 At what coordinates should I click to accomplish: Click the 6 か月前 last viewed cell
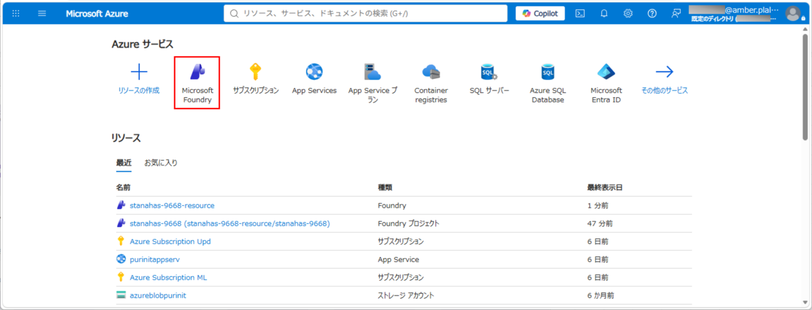click(x=602, y=296)
